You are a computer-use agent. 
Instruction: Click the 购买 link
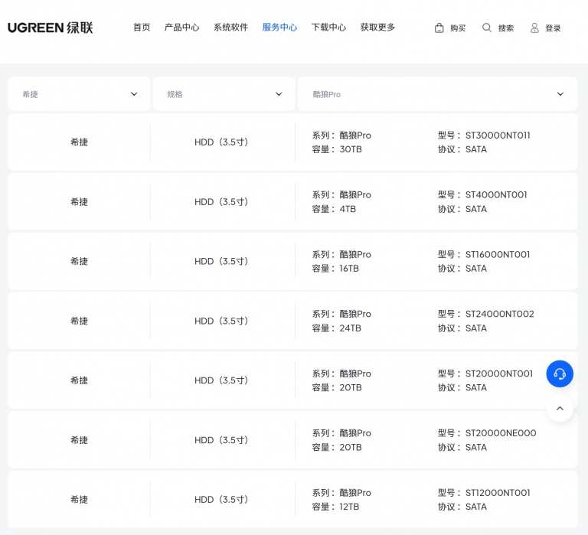click(x=458, y=28)
